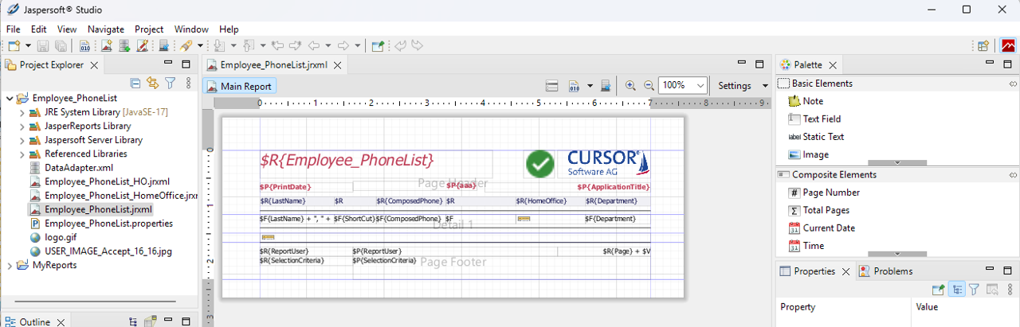Image resolution: width=1020 pixels, height=327 pixels.
Task: Pick the Static Text palette element
Action: click(x=823, y=137)
